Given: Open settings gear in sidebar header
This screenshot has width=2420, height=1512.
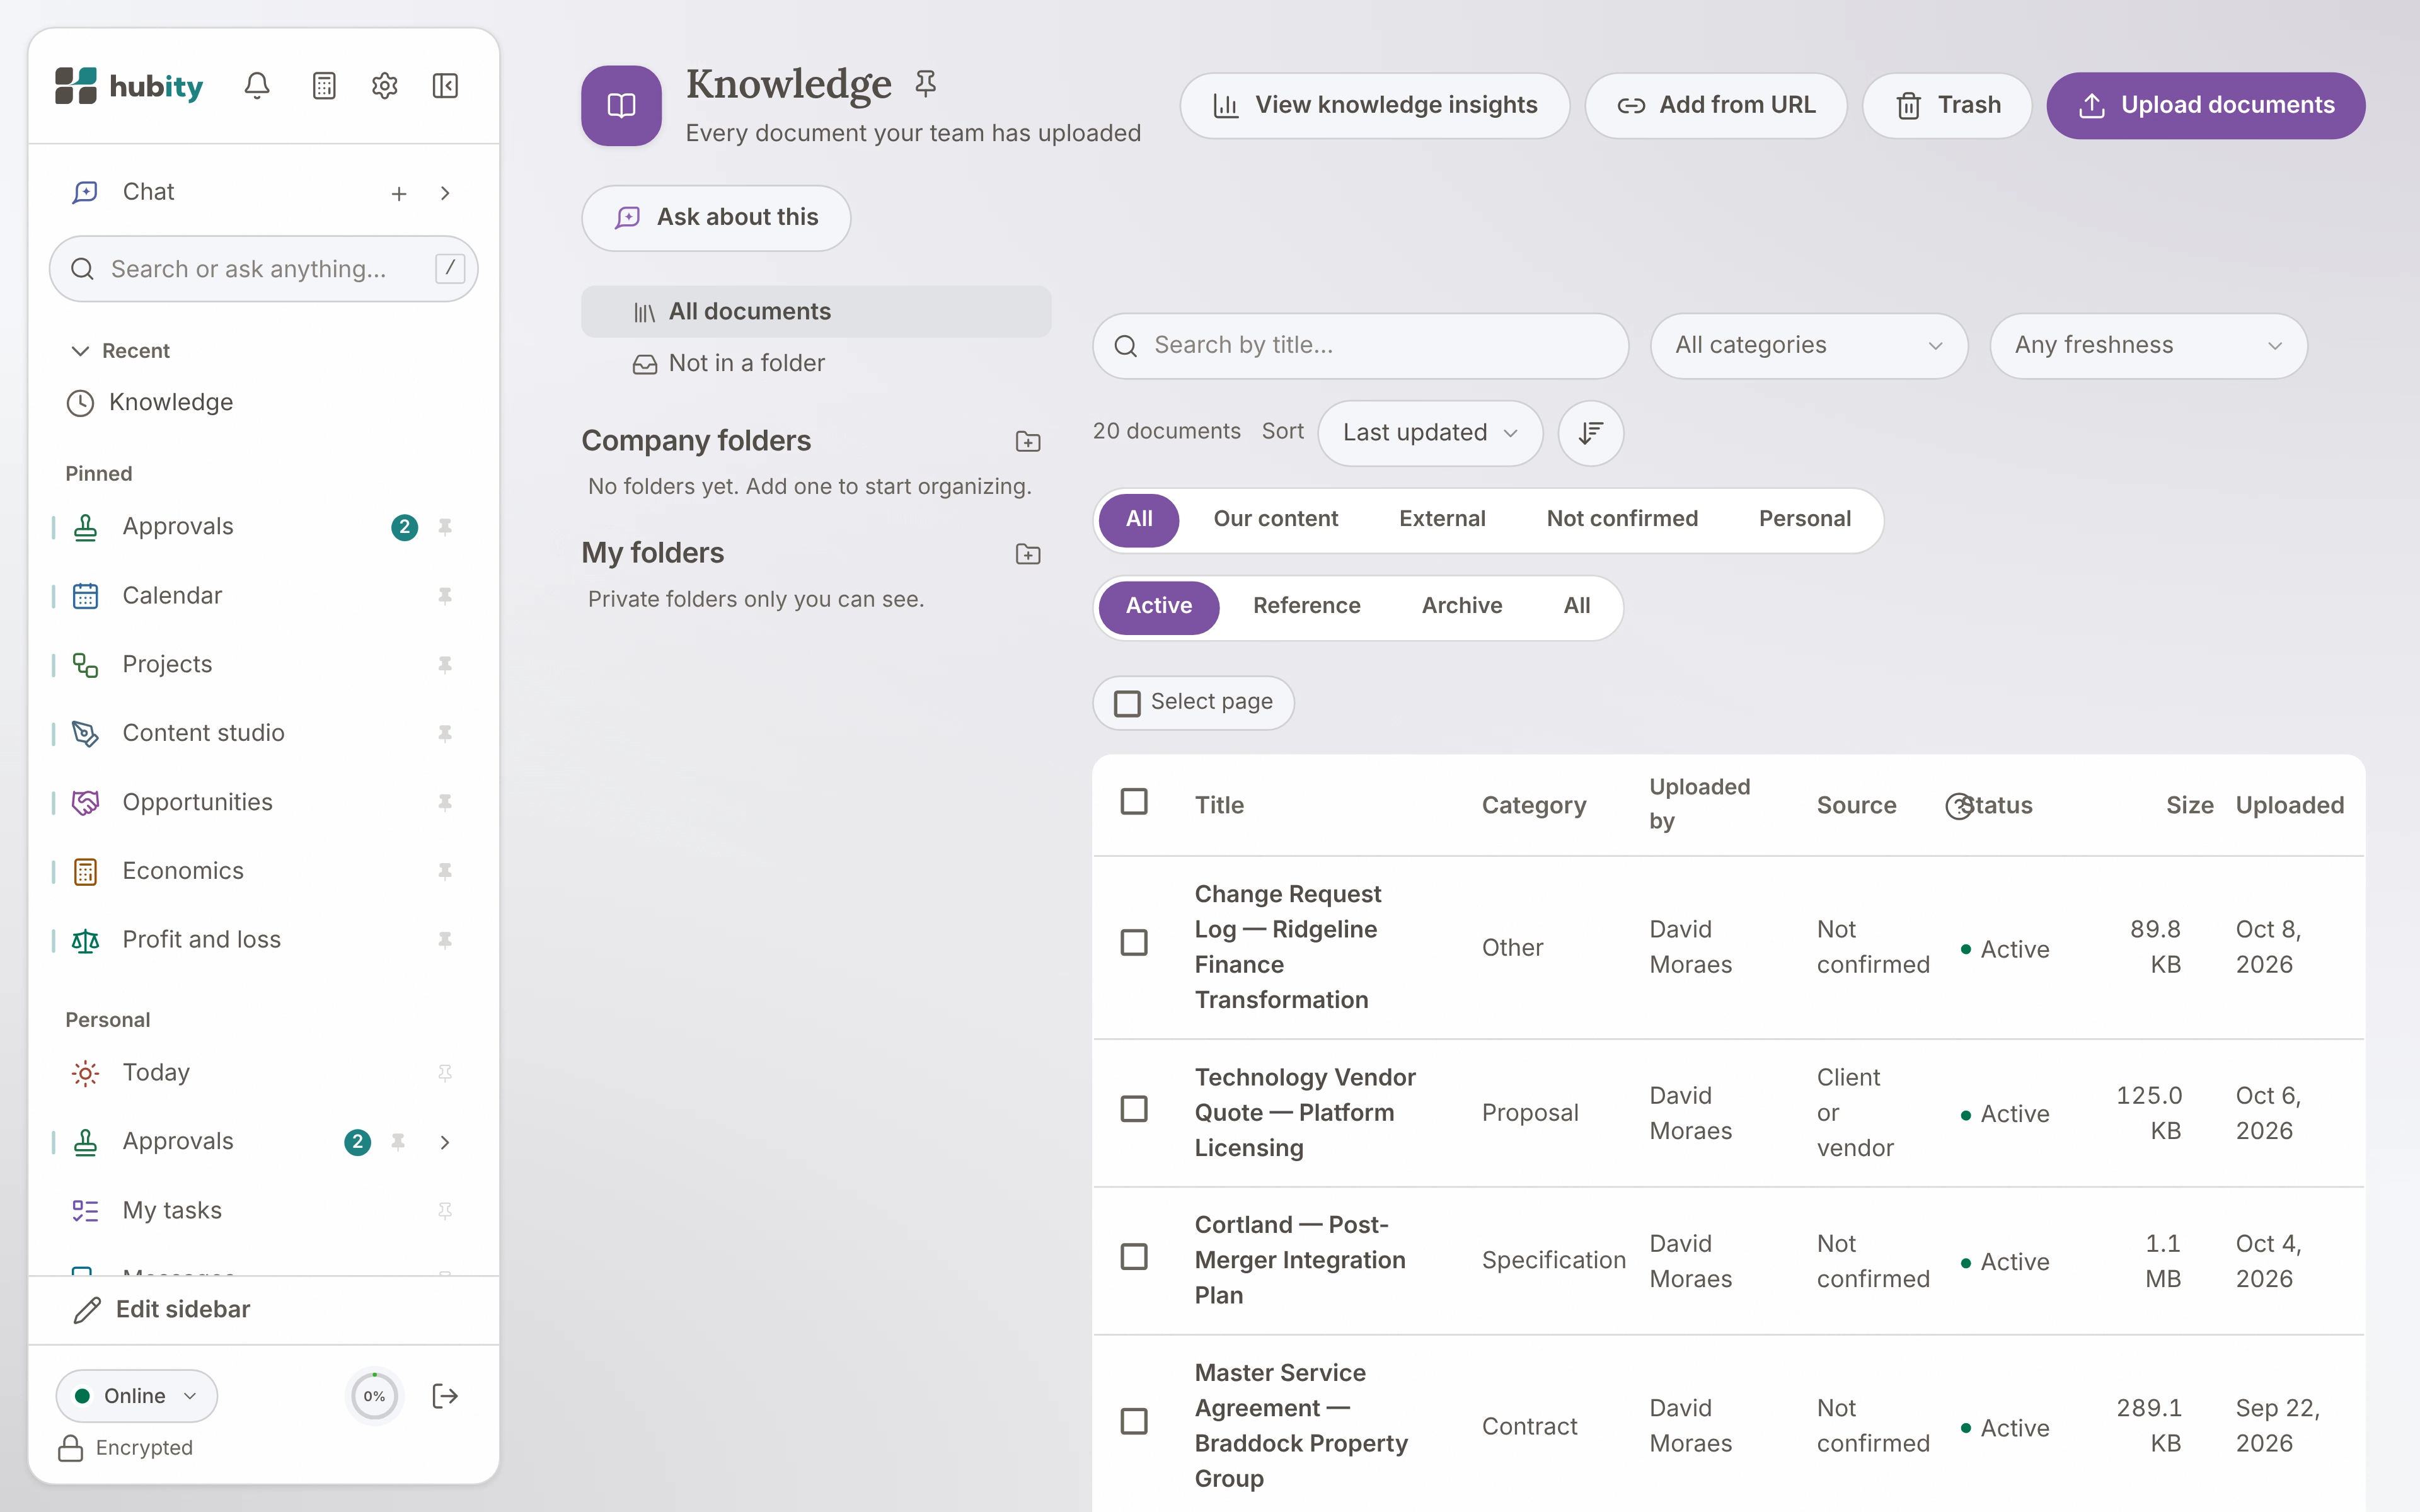Looking at the screenshot, I should click(385, 86).
